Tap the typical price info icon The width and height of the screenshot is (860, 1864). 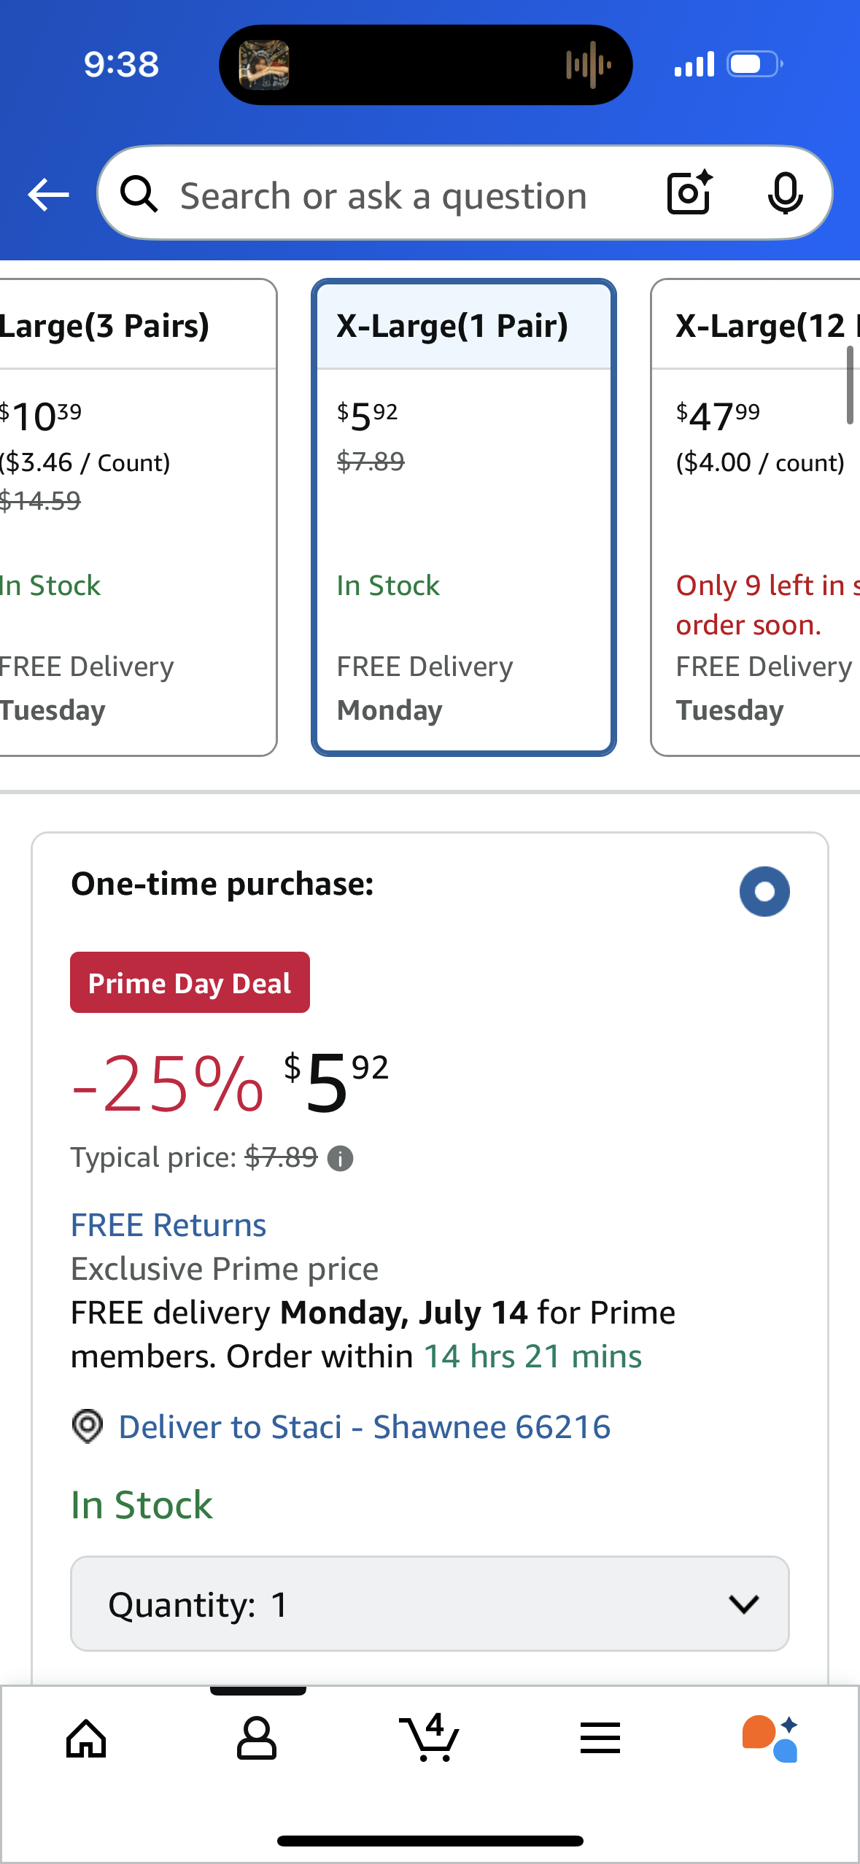pos(340,1158)
